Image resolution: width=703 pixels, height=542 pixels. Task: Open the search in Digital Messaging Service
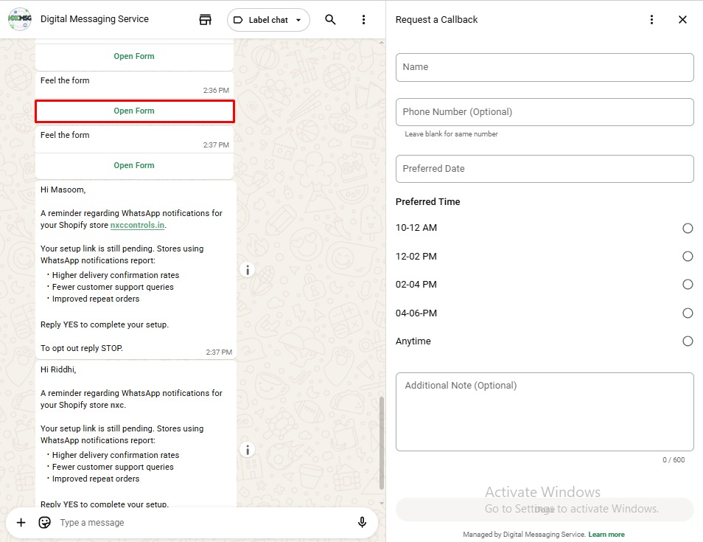pyautogui.click(x=330, y=20)
